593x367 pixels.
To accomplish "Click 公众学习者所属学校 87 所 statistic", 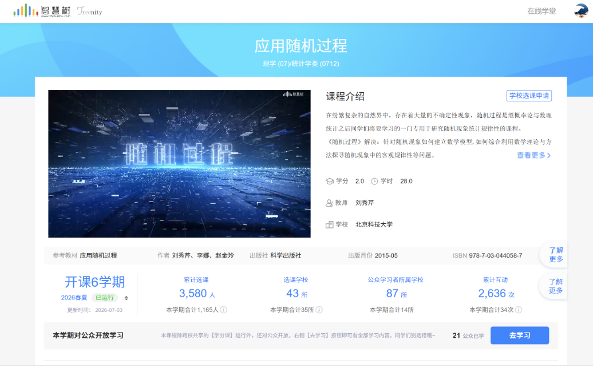I will coord(396,289).
